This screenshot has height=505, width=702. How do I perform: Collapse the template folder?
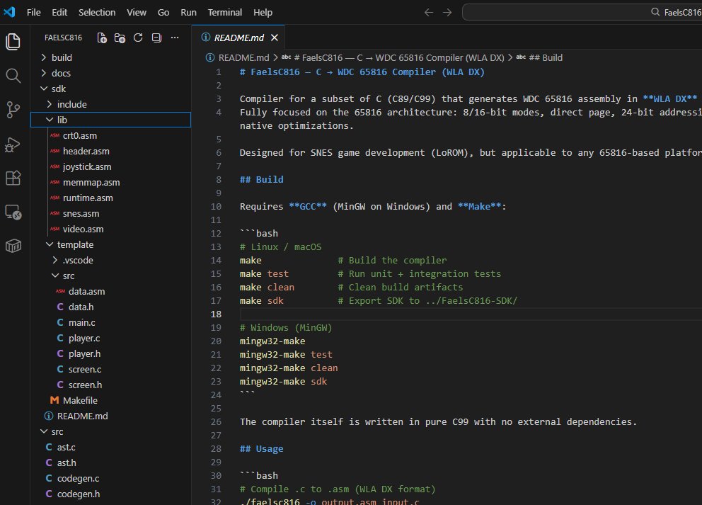pyautogui.click(x=75, y=244)
